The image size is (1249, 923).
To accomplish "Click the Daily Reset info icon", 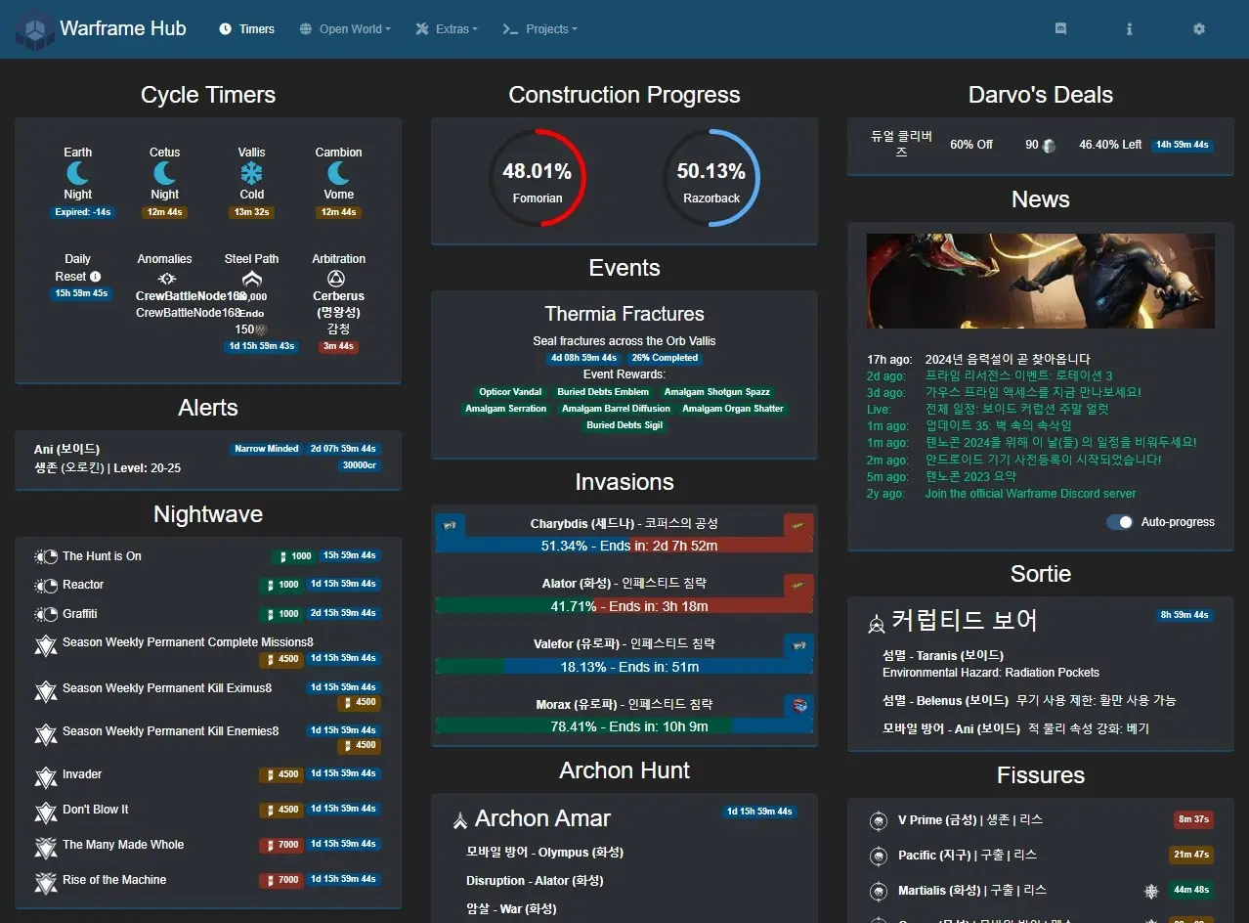I will (x=95, y=277).
